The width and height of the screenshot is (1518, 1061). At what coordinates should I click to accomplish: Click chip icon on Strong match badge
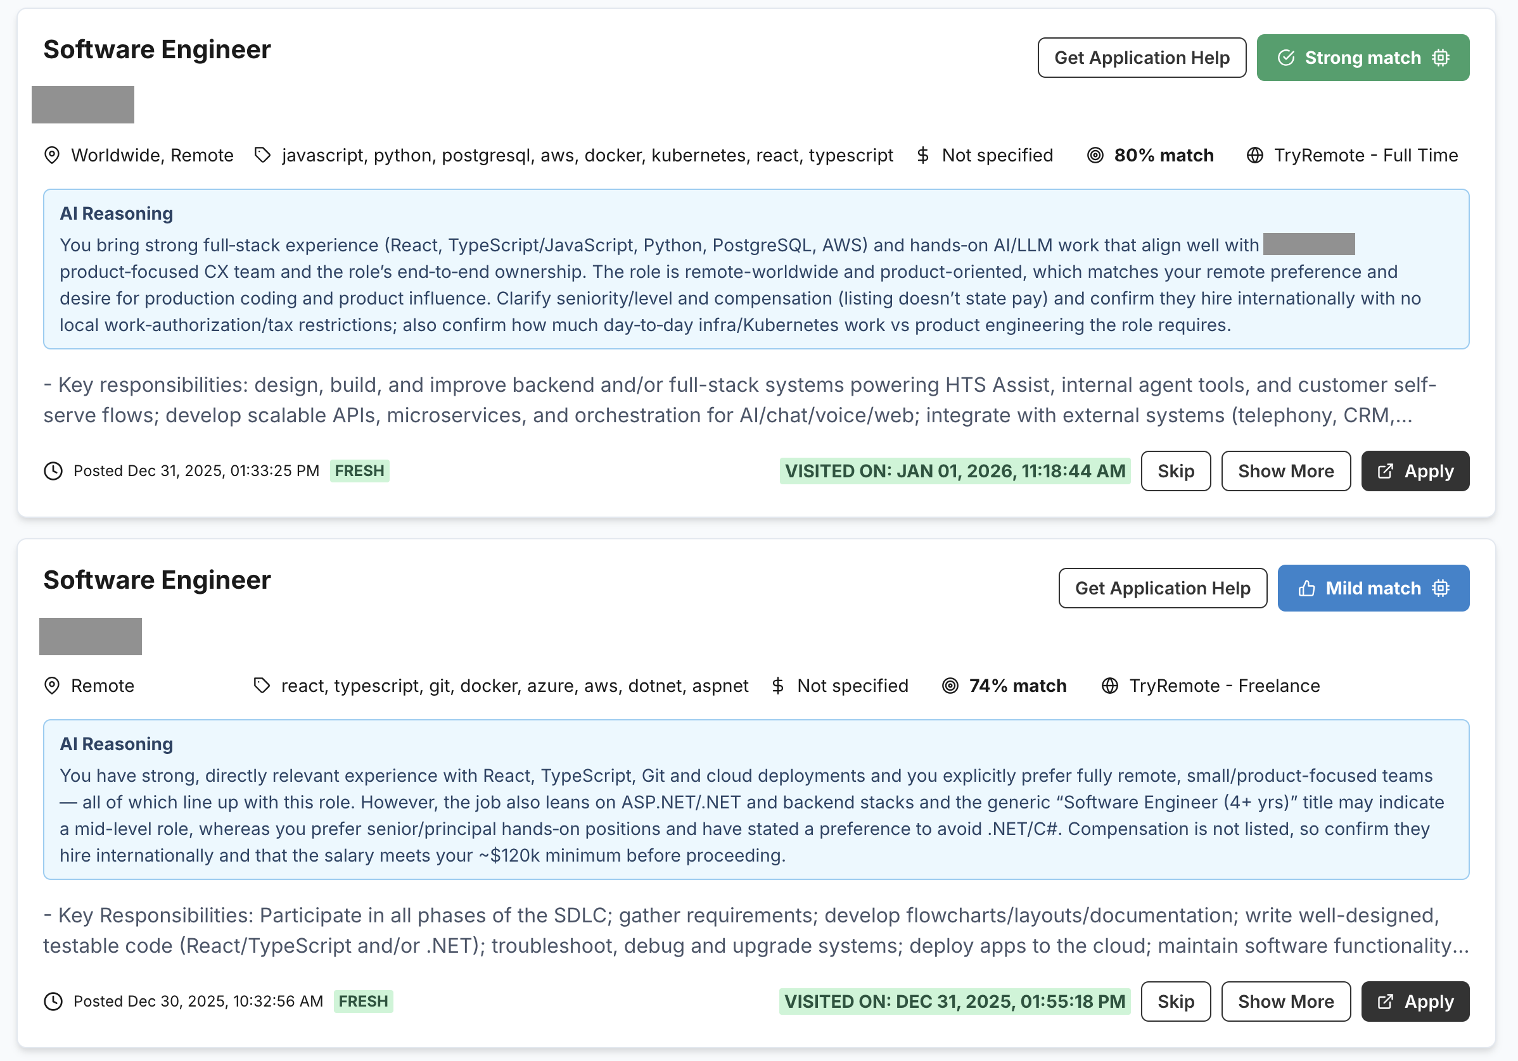(1441, 58)
